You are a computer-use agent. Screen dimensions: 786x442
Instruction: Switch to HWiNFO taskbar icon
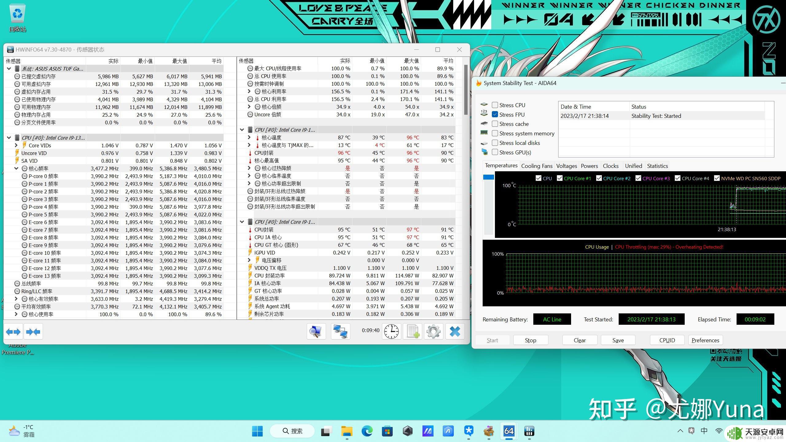point(529,431)
